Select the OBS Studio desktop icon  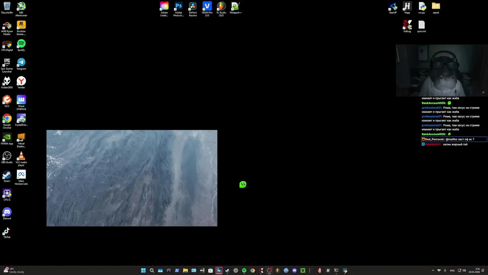tap(7, 158)
